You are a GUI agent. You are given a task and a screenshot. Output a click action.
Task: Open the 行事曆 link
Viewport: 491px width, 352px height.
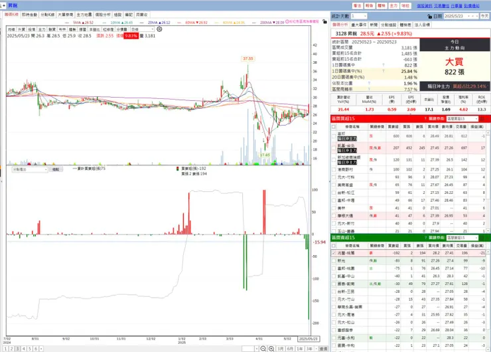[456, 5]
